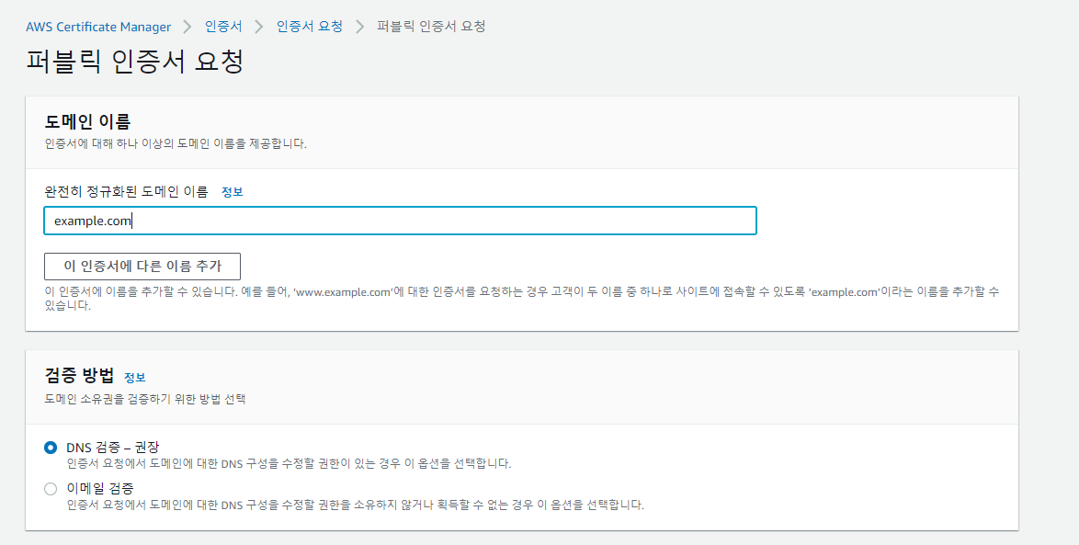
Task: Go to 인증서 breadcrumb link
Action: 223,26
